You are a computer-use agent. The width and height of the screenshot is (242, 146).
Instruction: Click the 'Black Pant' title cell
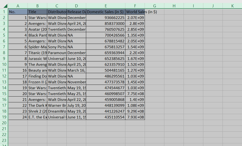click(37, 35)
